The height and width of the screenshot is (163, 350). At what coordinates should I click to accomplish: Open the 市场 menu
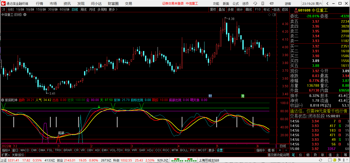pyautogui.click(x=53, y=4)
